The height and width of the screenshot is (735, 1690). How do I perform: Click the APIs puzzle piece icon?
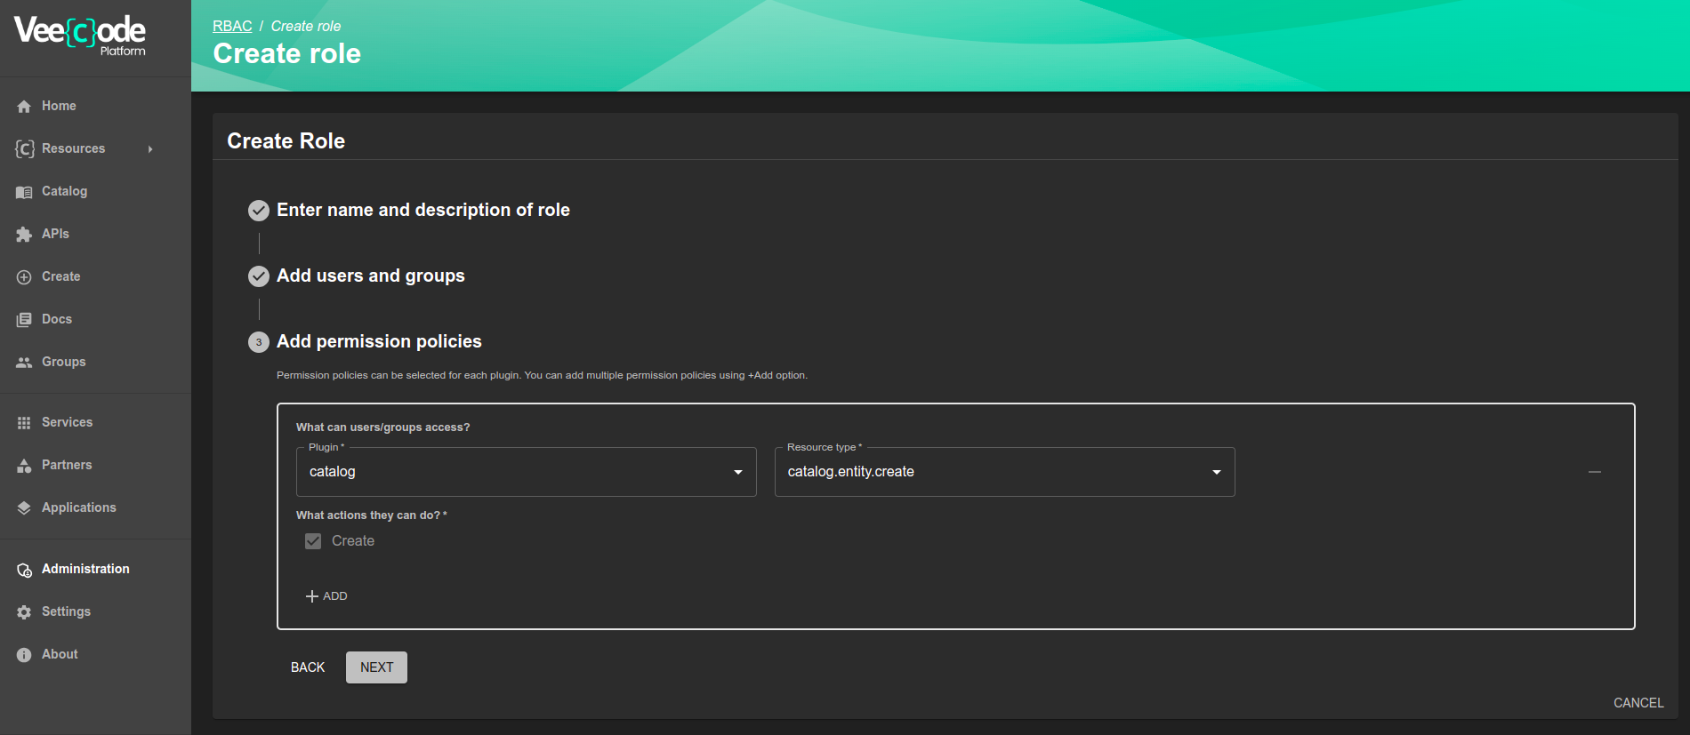pos(24,235)
